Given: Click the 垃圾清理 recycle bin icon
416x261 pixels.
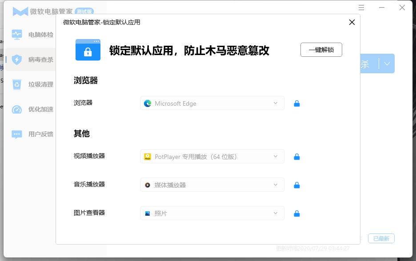Looking at the screenshot, I should pyautogui.click(x=17, y=84).
